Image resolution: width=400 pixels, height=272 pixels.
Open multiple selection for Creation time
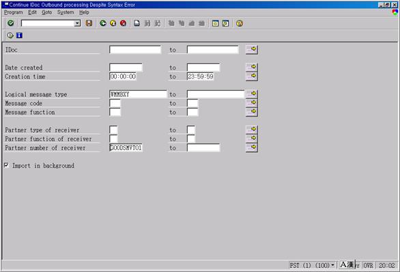pos(252,76)
